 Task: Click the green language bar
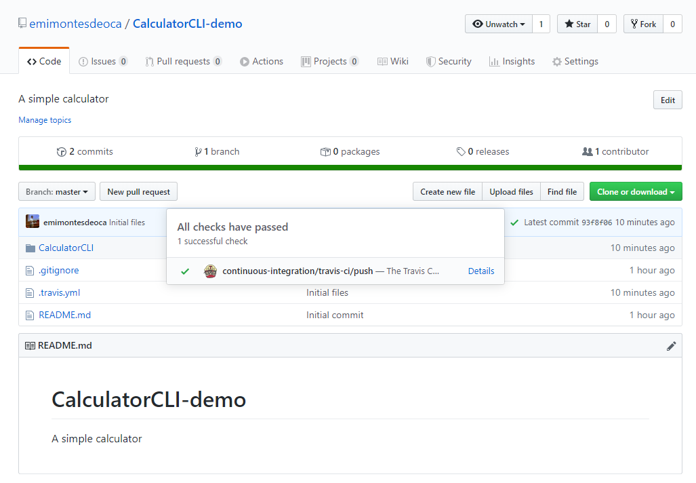(350, 168)
